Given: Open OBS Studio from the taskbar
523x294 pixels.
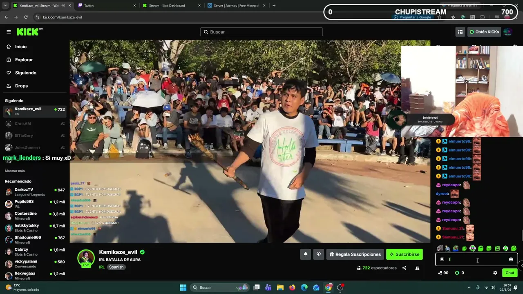Looking at the screenshot, I should 340,287.
